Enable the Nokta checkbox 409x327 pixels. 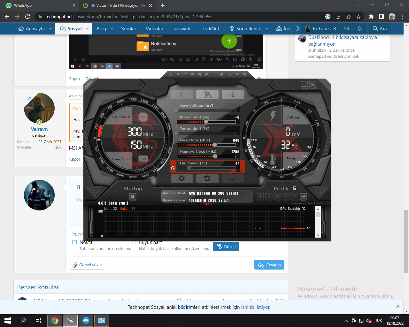(74, 242)
